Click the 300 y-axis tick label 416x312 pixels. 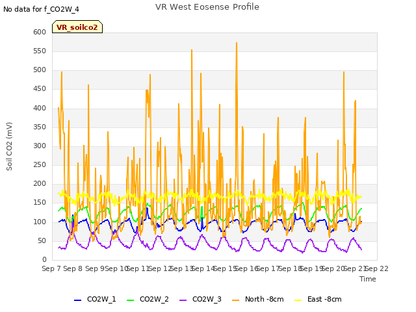[40, 146]
